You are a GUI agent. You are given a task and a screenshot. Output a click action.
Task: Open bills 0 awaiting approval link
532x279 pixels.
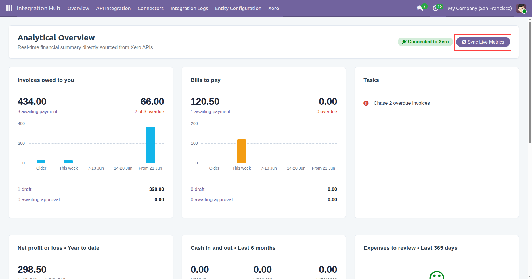212,199
